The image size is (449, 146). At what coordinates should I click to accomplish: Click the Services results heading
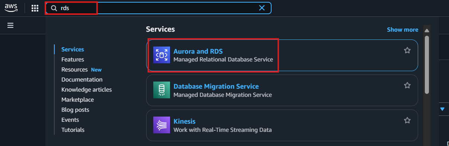click(160, 29)
